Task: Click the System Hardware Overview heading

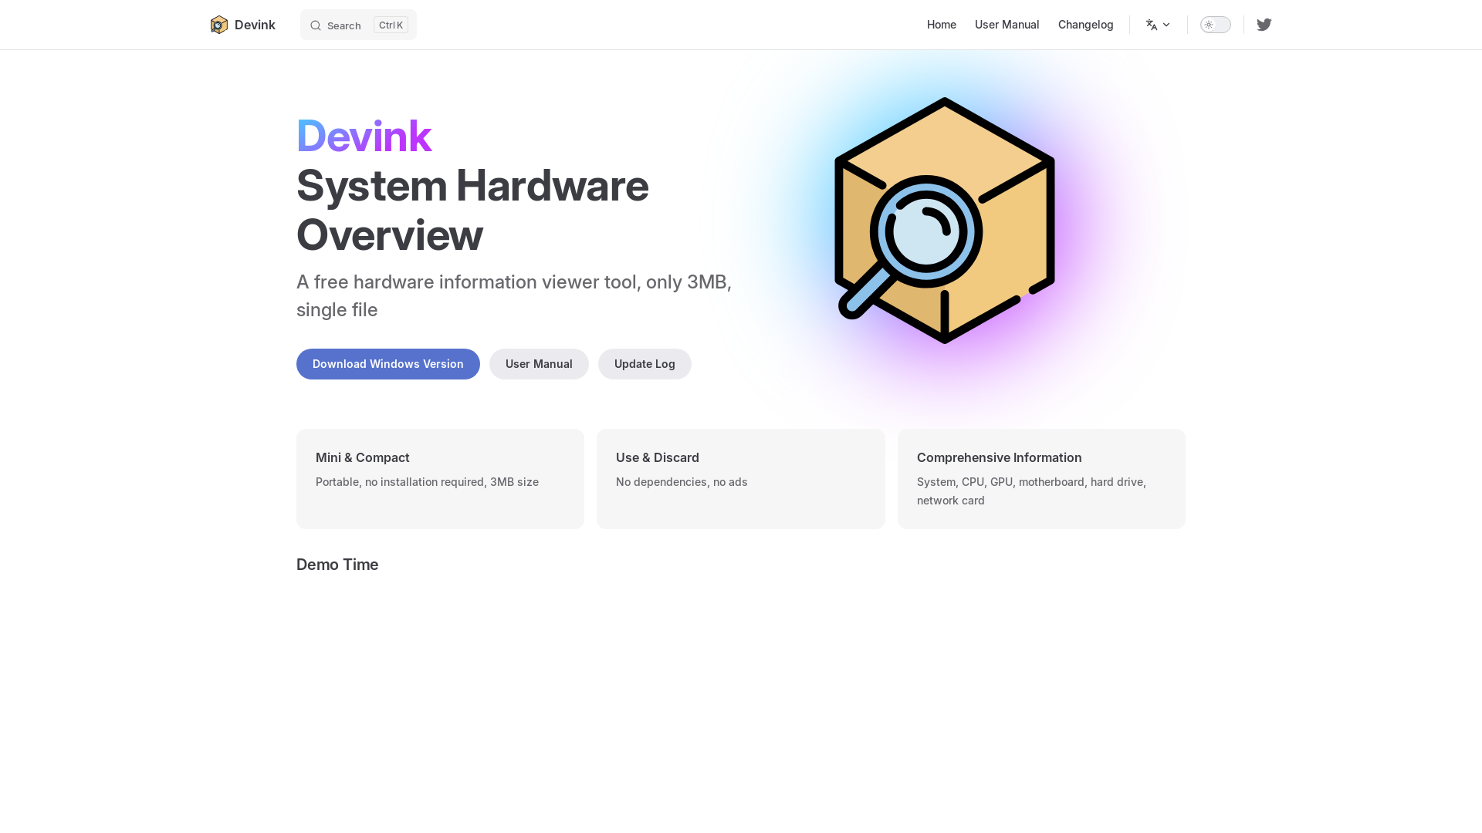Action: click(x=472, y=210)
